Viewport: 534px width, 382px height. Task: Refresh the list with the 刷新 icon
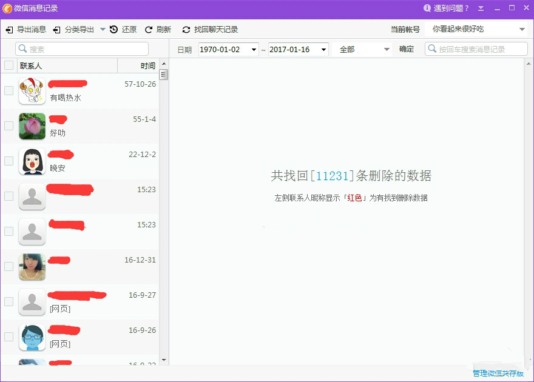coord(148,28)
